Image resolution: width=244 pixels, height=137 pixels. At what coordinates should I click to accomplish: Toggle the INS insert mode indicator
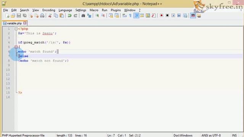(234, 135)
